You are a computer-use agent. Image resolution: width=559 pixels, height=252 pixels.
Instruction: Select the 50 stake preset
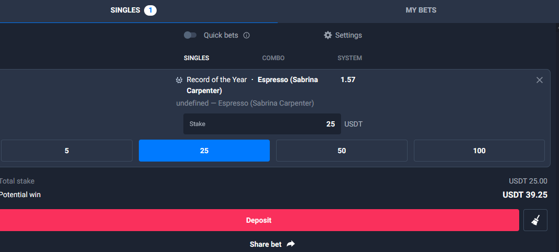tap(342, 151)
